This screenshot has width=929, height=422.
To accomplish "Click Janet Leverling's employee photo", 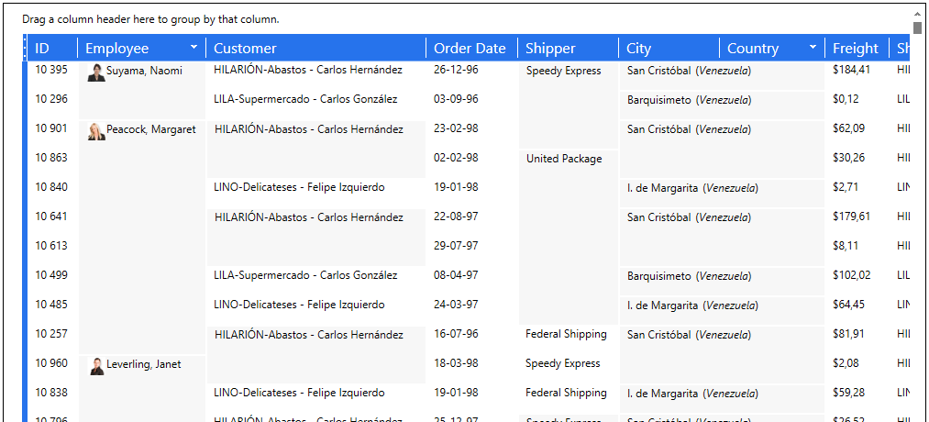I will tap(96, 366).
